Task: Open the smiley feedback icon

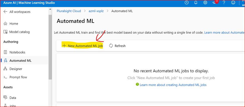Action: (x=233, y=3)
